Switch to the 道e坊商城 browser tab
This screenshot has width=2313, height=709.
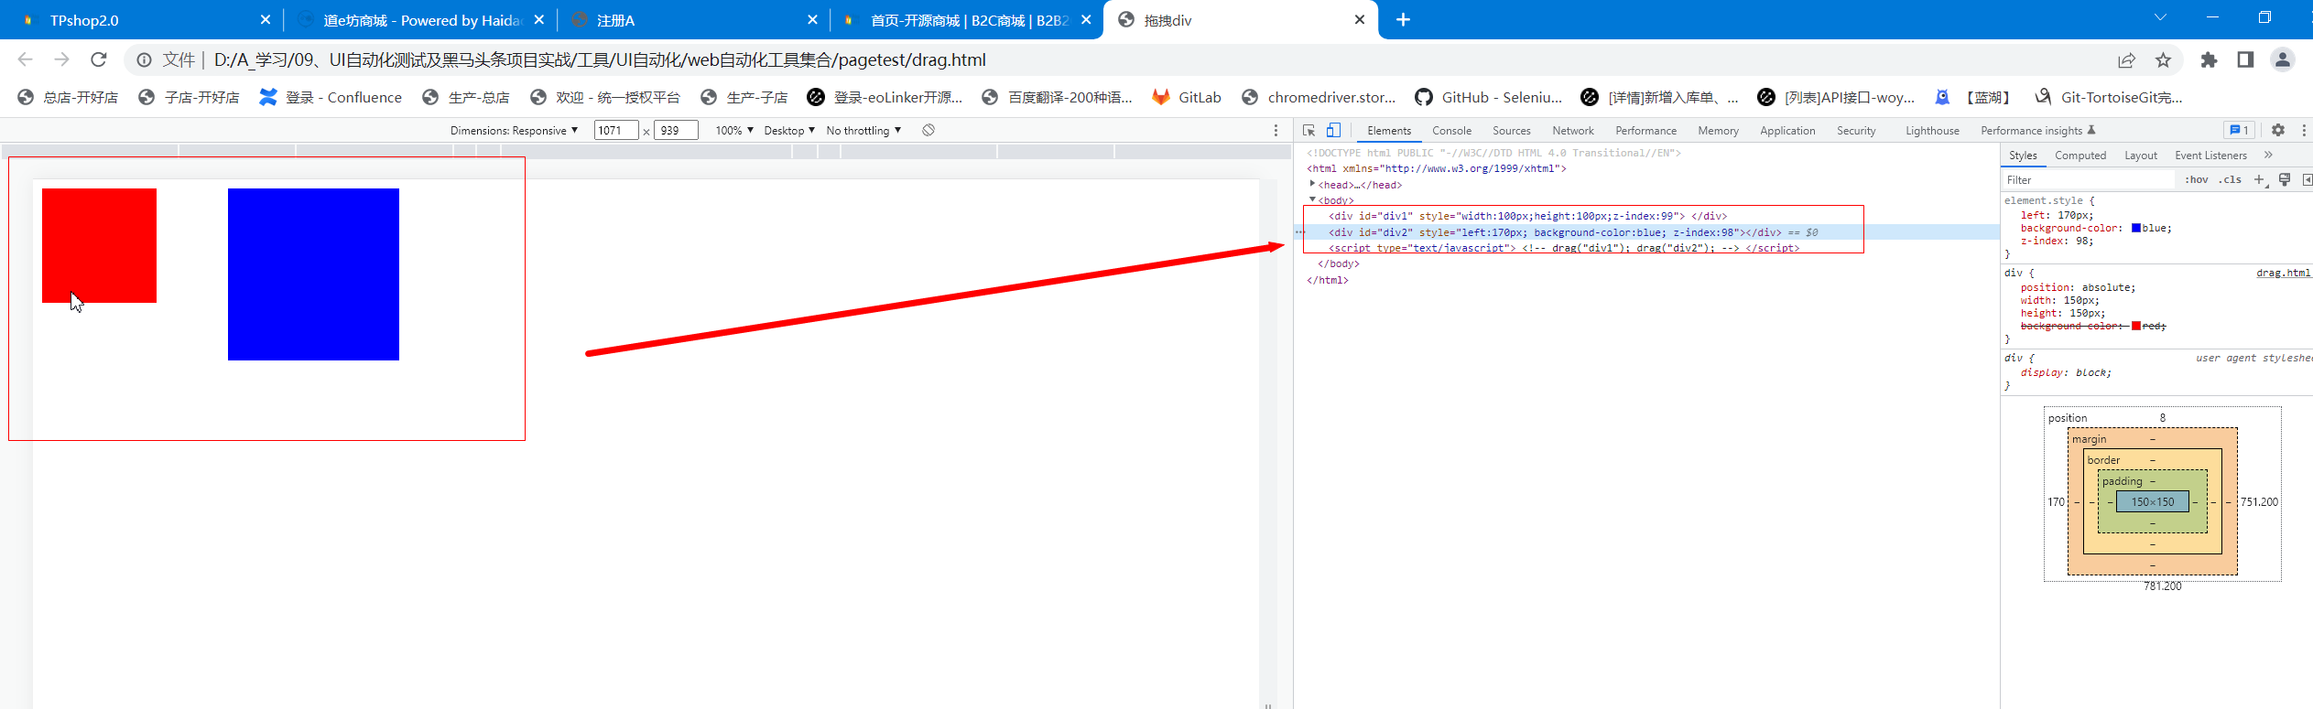click(x=421, y=20)
